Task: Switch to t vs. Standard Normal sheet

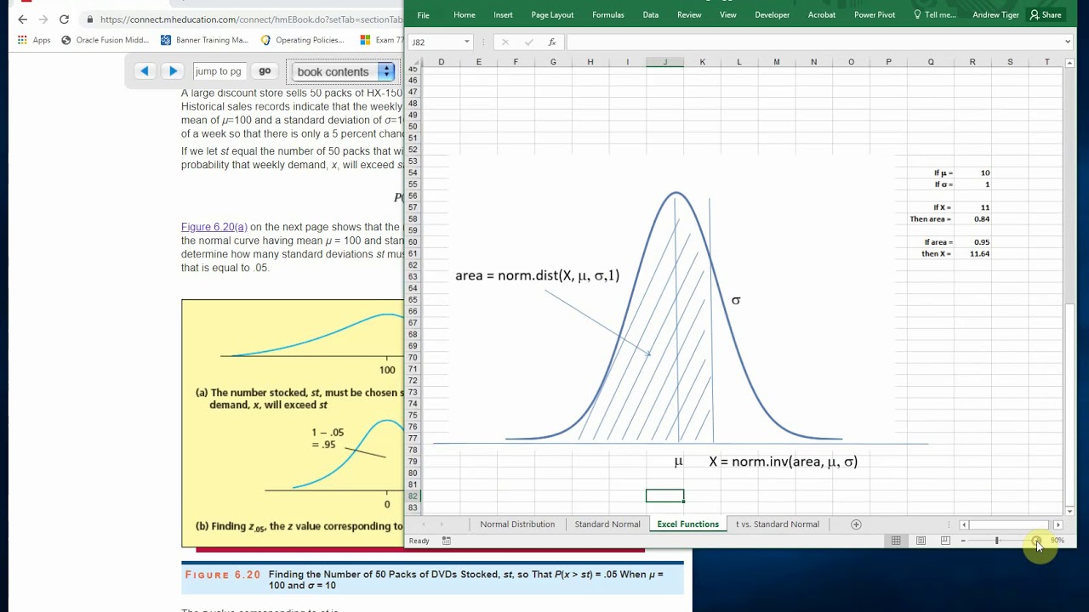Action: tap(778, 524)
